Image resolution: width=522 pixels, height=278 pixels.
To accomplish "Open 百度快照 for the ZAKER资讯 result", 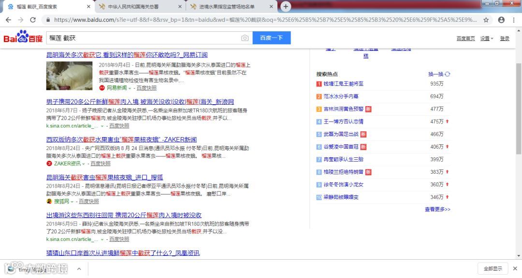I will [x=101, y=164].
